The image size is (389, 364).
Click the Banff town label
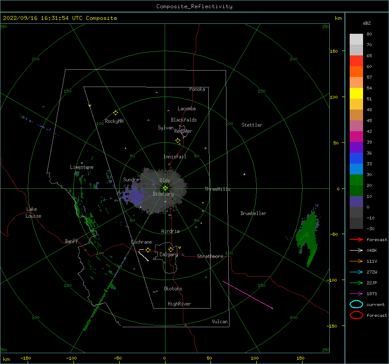pos(71,242)
